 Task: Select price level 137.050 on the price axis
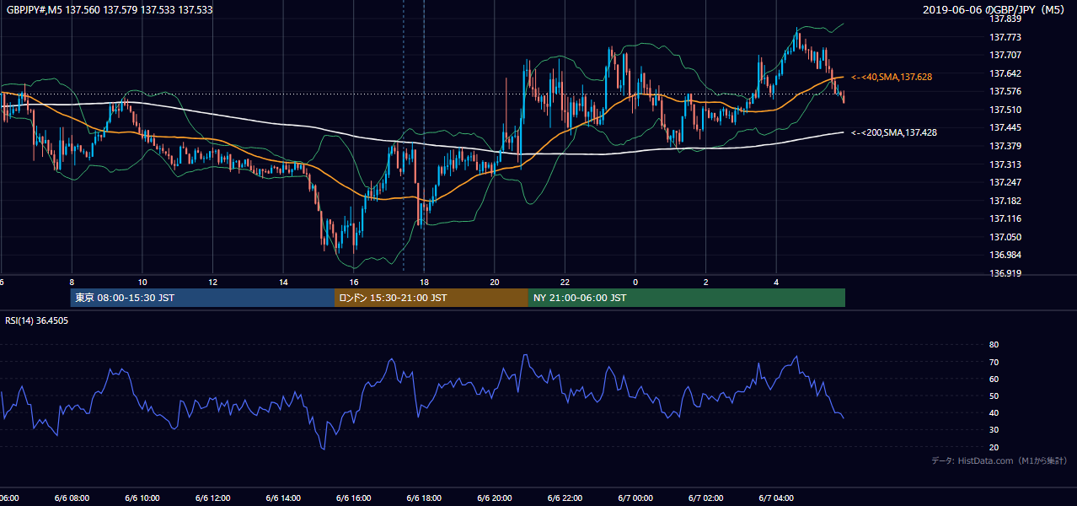click(x=1005, y=237)
